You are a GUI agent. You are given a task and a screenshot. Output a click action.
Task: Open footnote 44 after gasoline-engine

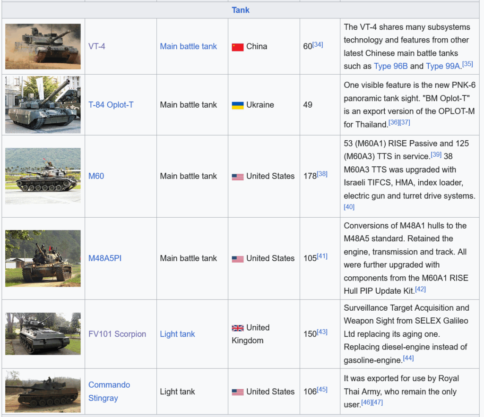pyautogui.click(x=408, y=358)
